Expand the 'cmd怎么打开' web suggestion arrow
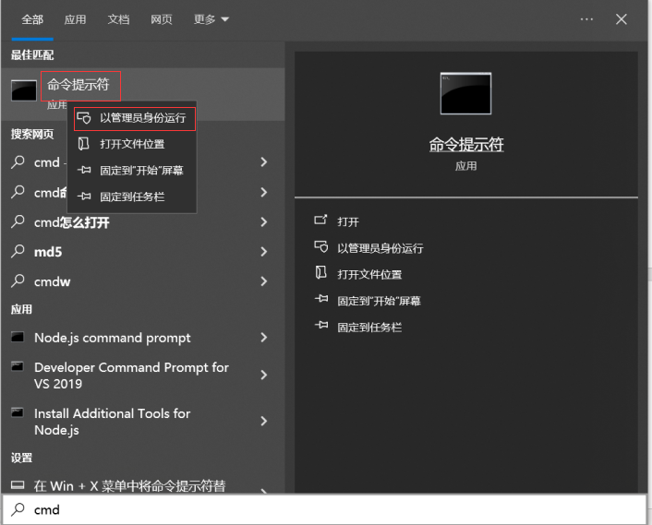This screenshot has width=652, height=525. point(263,222)
